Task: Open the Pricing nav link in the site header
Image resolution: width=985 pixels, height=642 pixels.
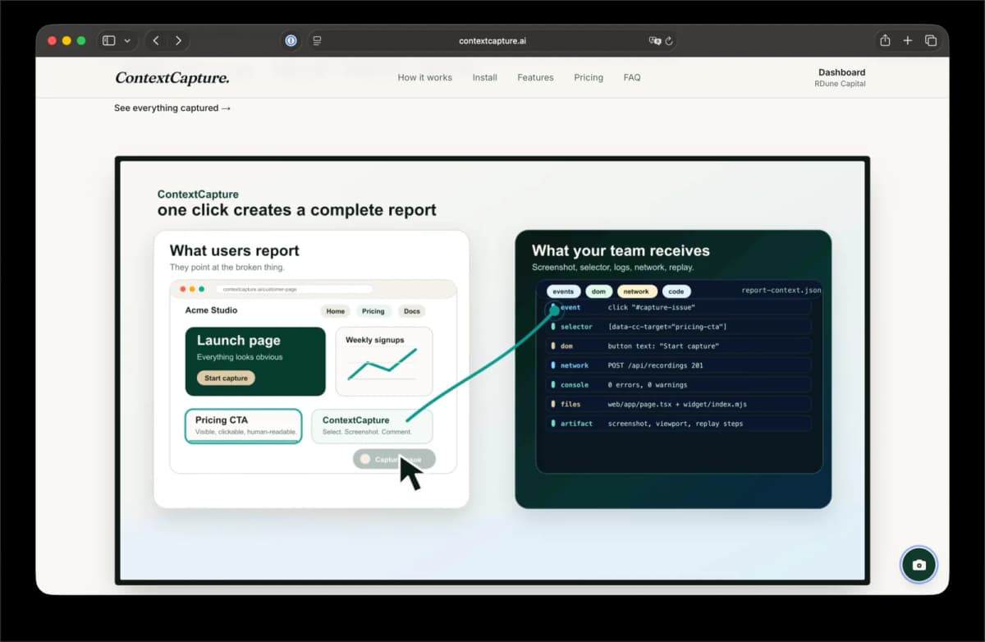Action: point(589,77)
